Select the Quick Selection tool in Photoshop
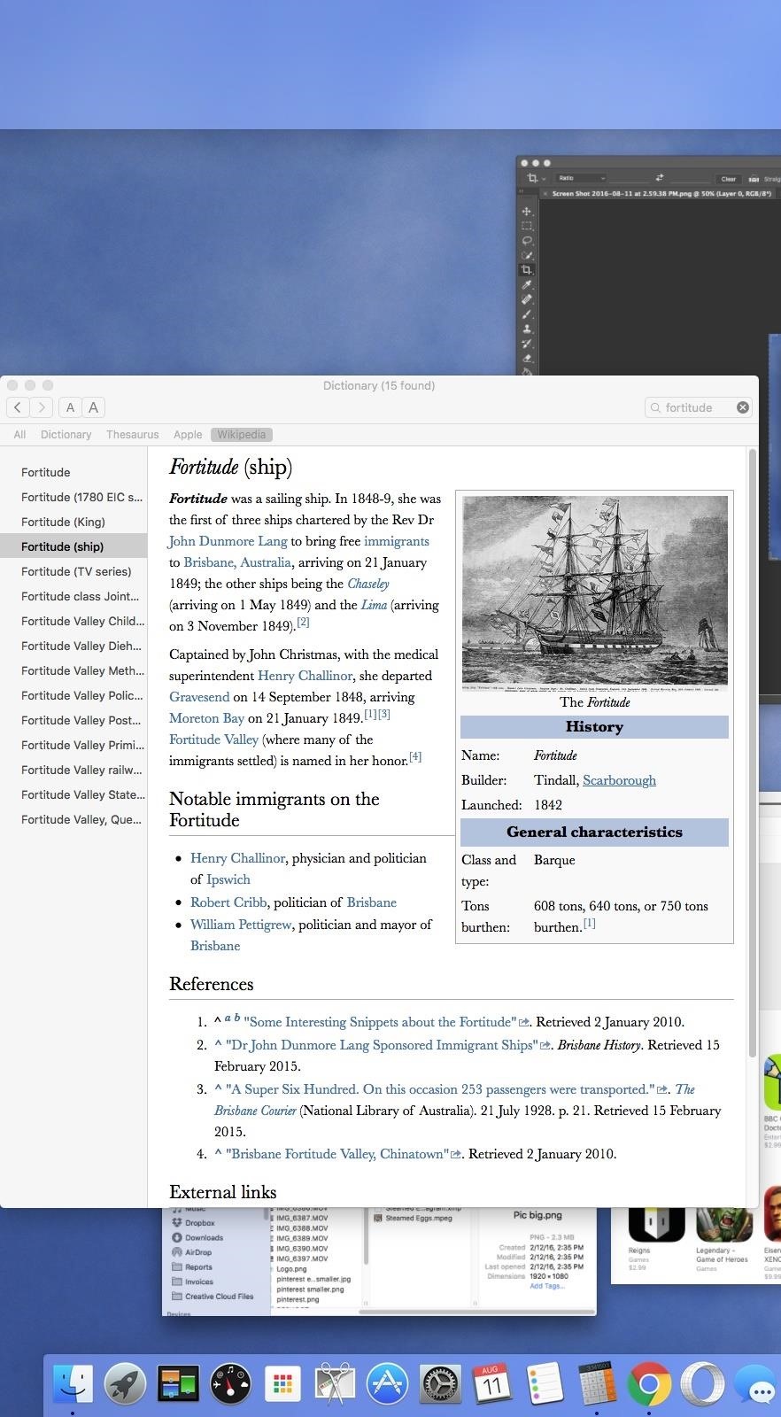The width and height of the screenshot is (781, 1417). pos(527,255)
